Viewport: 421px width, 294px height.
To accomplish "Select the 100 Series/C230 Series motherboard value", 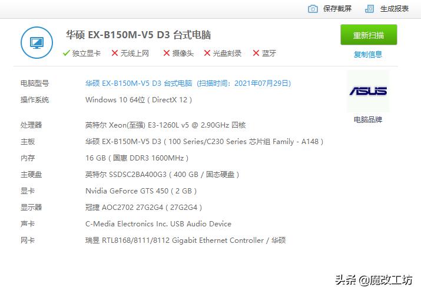I will point(204,142).
